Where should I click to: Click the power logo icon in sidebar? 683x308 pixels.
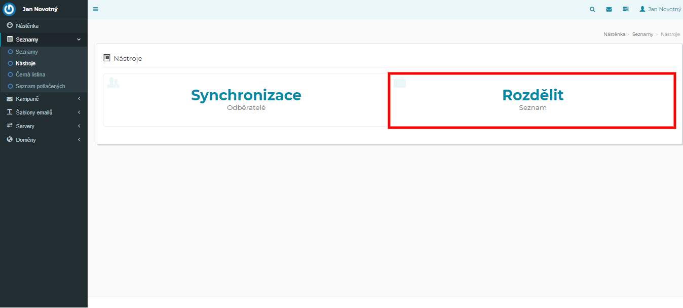pos(10,9)
